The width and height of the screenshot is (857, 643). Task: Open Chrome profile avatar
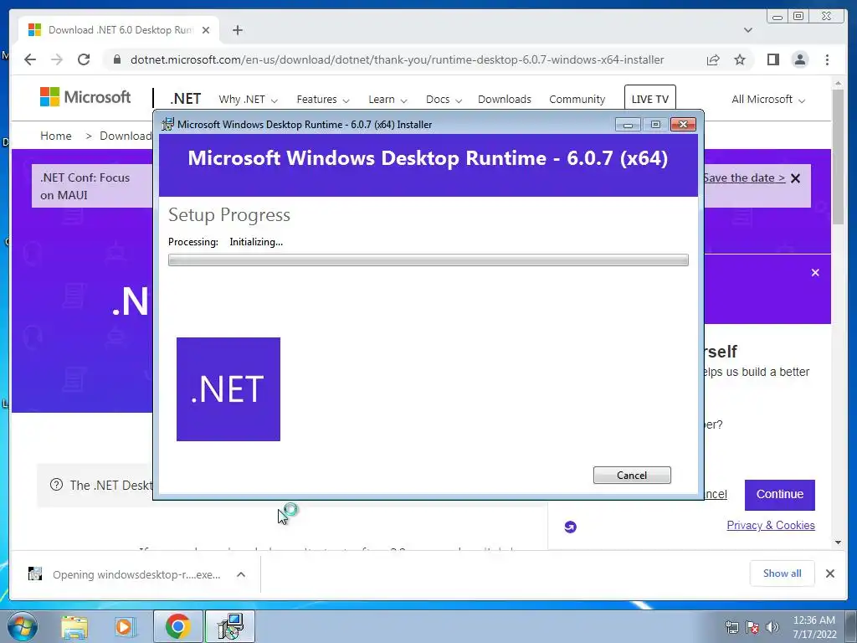[799, 59]
